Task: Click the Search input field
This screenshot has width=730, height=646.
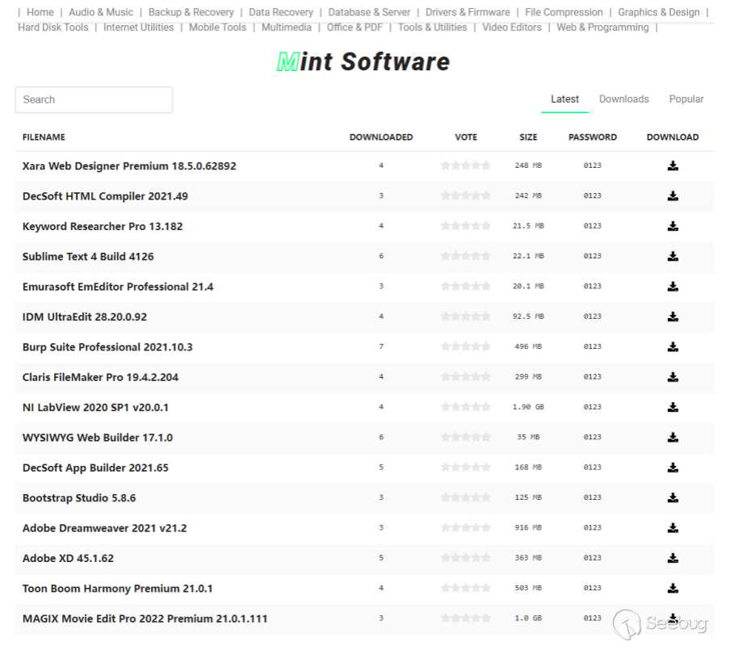Action: (x=94, y=100)
